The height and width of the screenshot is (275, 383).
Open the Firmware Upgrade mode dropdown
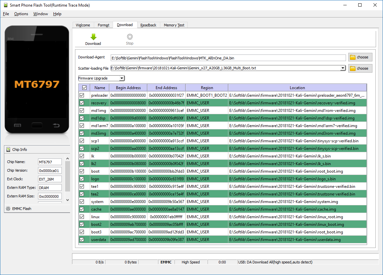click(122, 78)
